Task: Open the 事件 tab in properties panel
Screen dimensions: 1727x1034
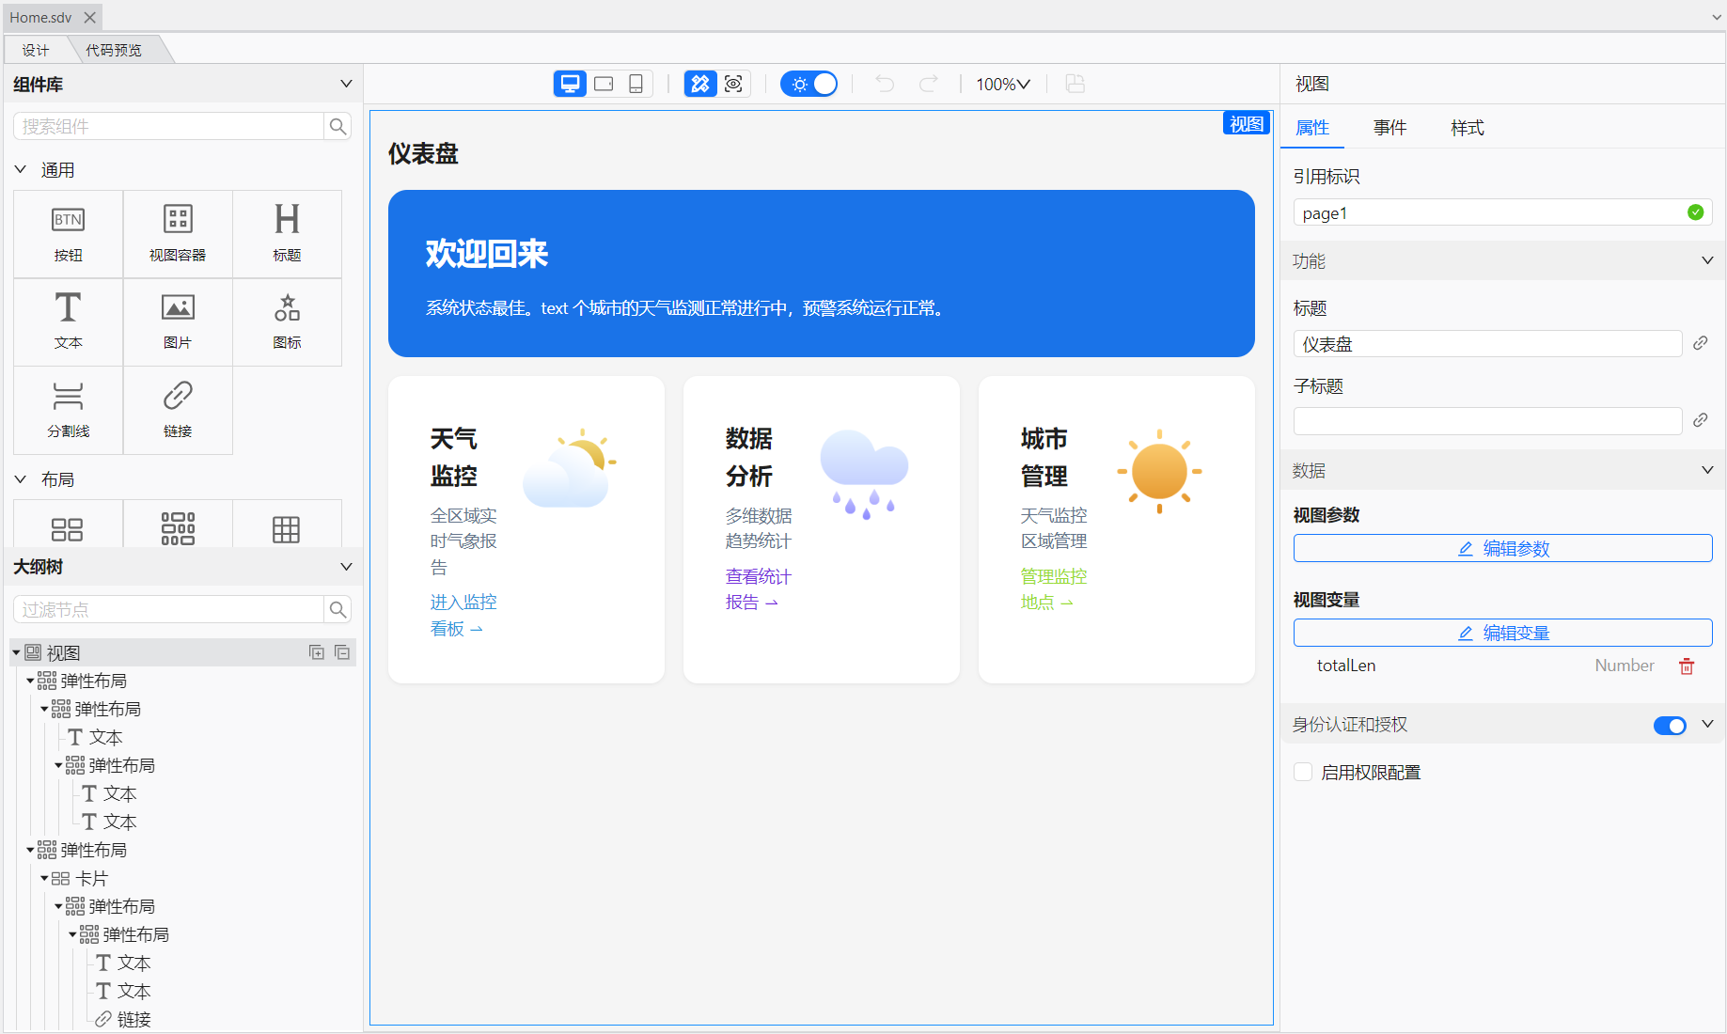Action: (x=1389, y=128)
